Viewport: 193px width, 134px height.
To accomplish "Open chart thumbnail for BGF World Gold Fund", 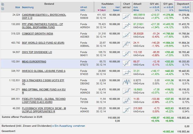I will click(127, 44).
